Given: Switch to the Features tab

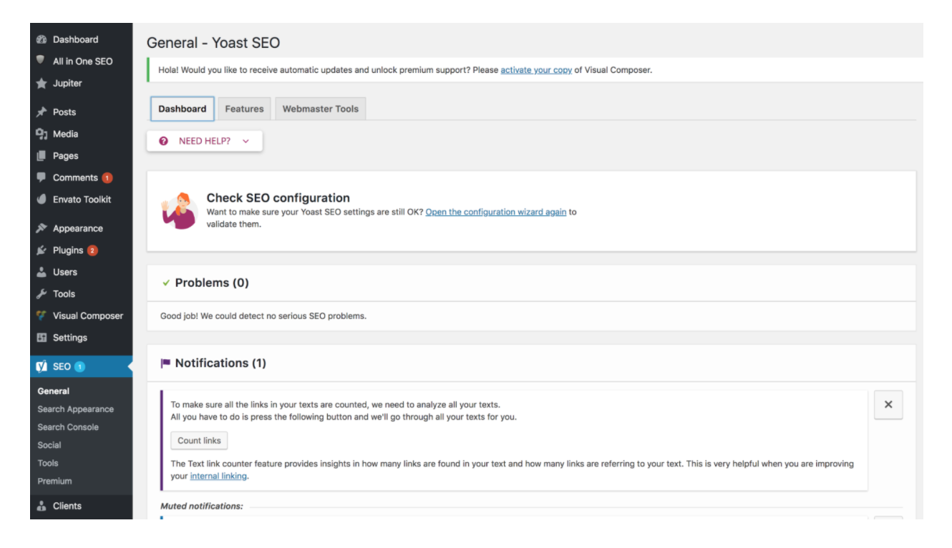Looking at the screenshot, I should 244,109.
